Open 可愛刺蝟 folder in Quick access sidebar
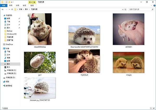Screen dimensions: 156x110 [10, 37]
